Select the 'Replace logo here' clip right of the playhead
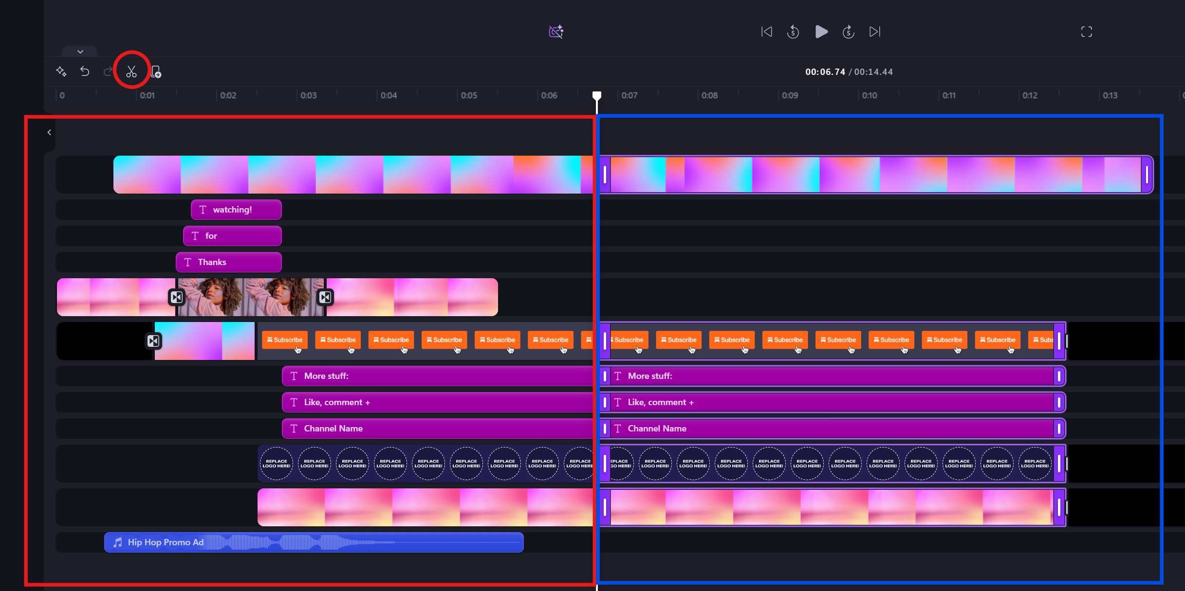This screenshot has height=591, width=1185. click(x=833, y=464)
